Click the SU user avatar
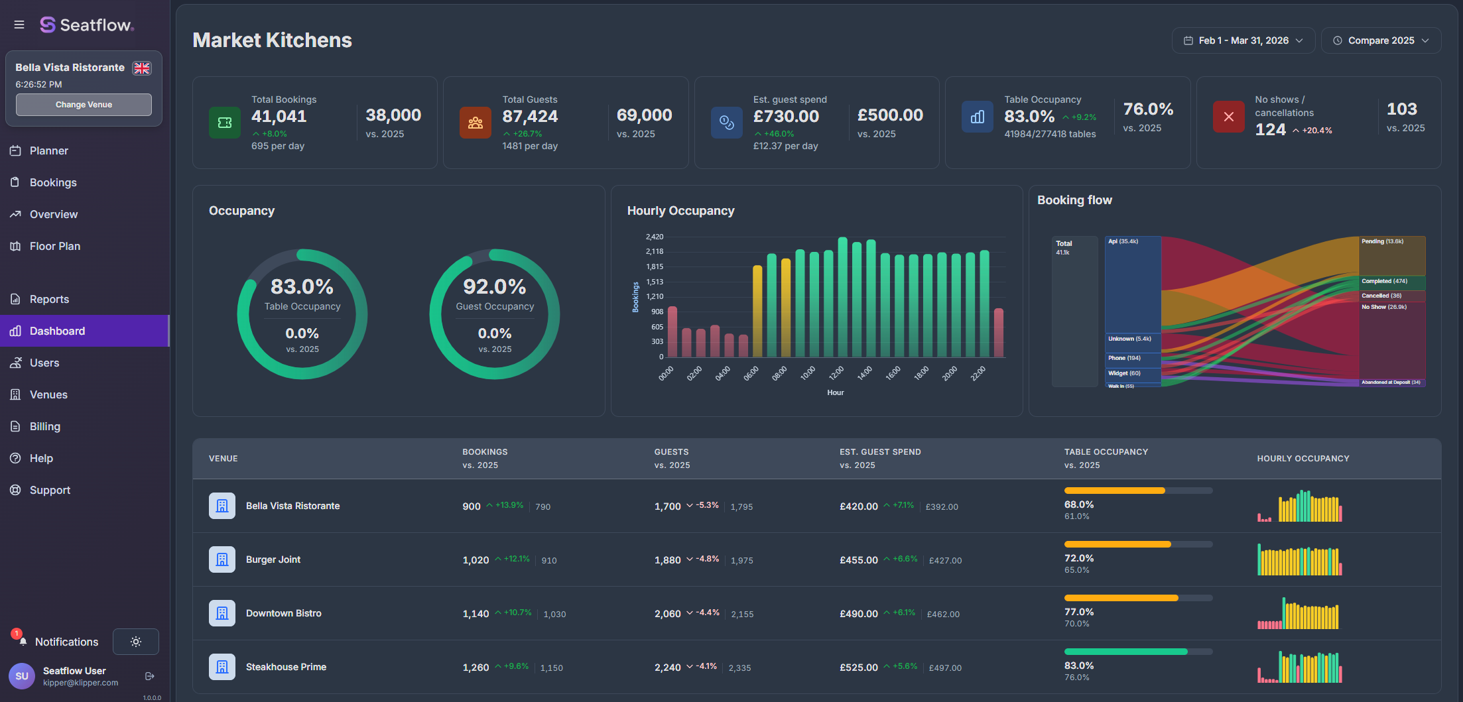1463x702 pixels. click(x=22, y=676)
